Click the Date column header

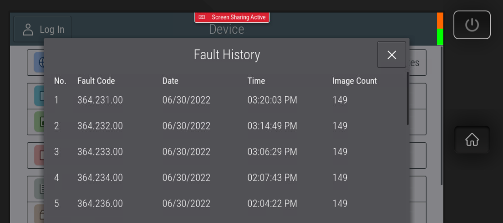[170, 81]
